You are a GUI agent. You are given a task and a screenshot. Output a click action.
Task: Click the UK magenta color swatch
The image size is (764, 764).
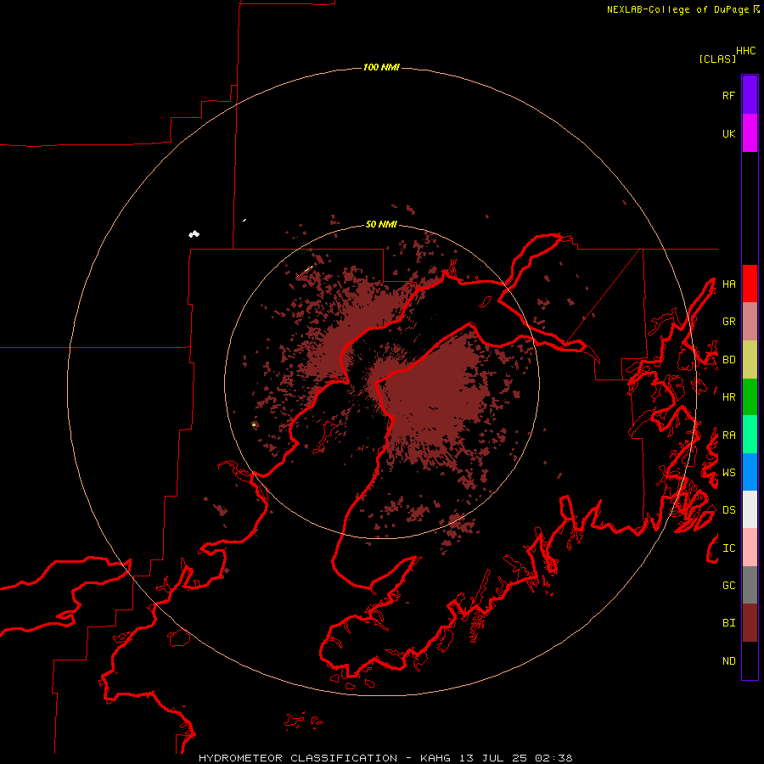750,133
